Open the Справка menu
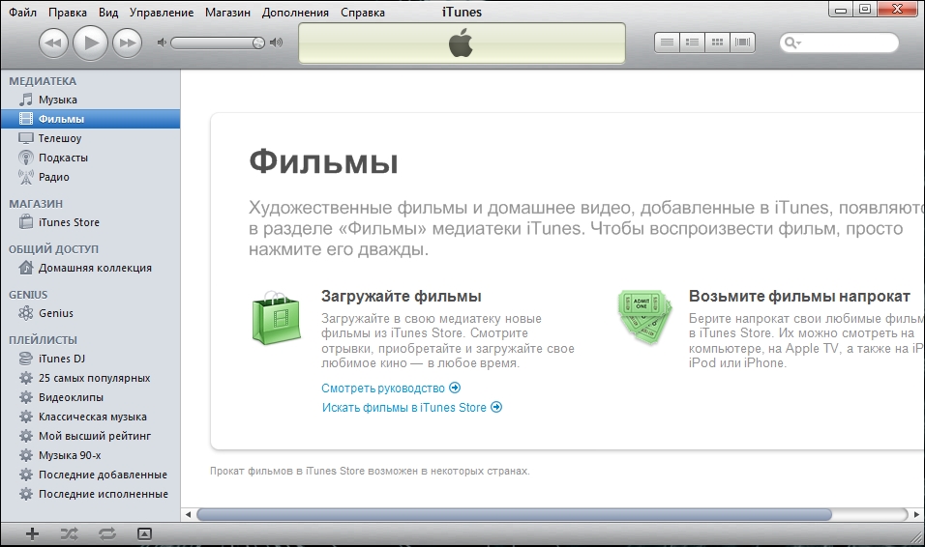 coord(363,13)
